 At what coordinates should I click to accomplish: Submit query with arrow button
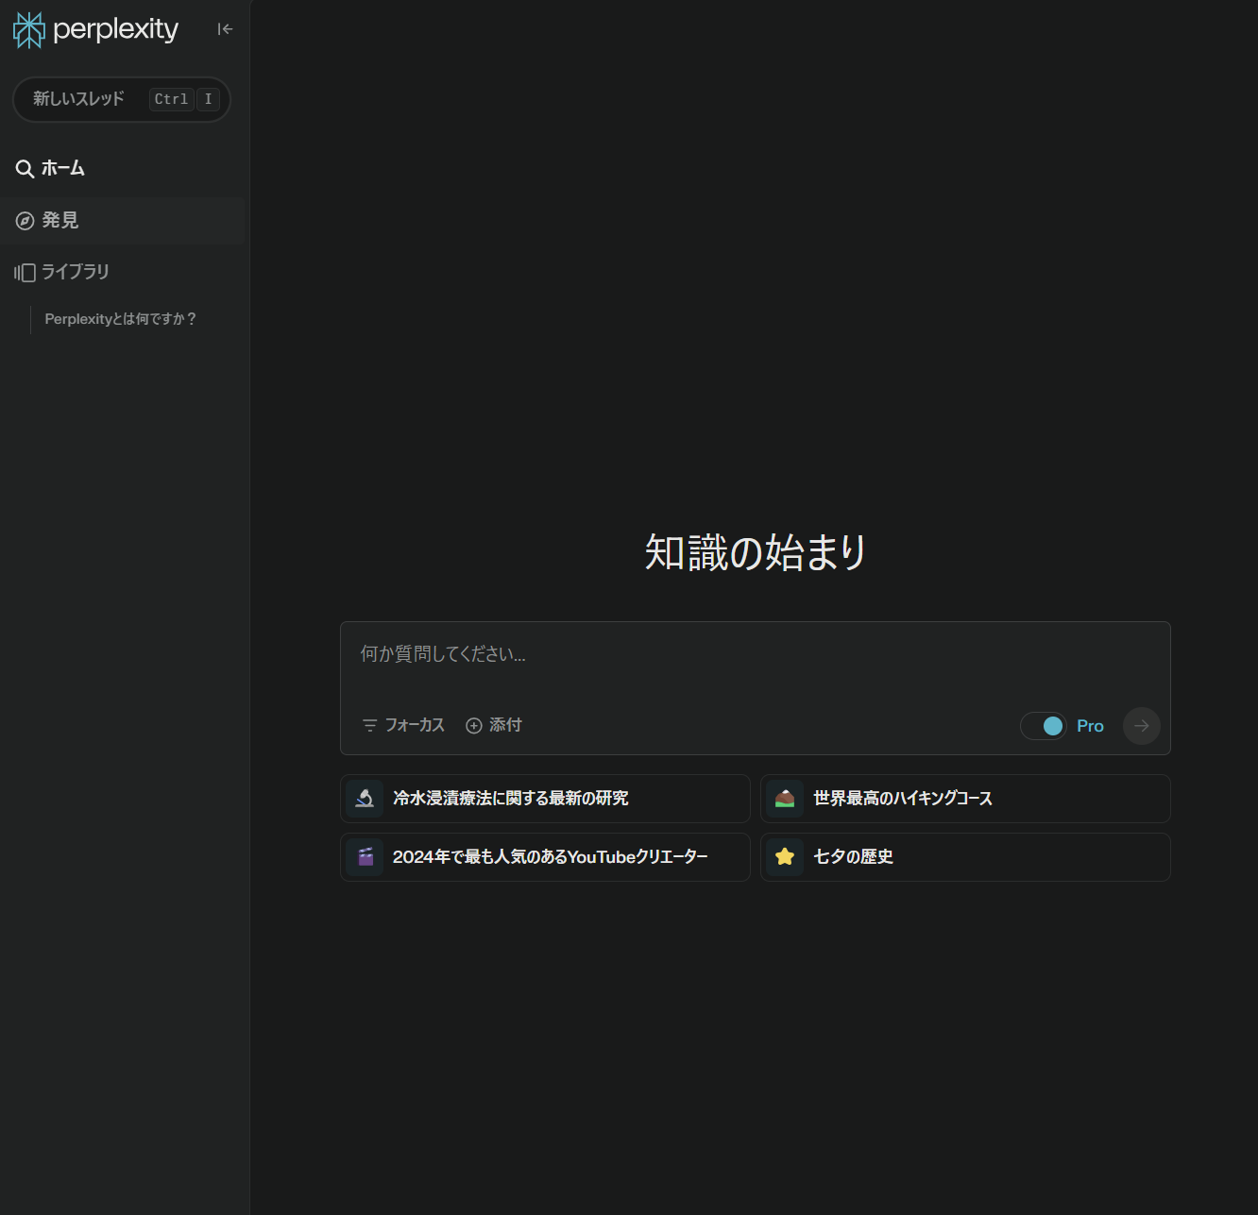(x=1141, y=726)
